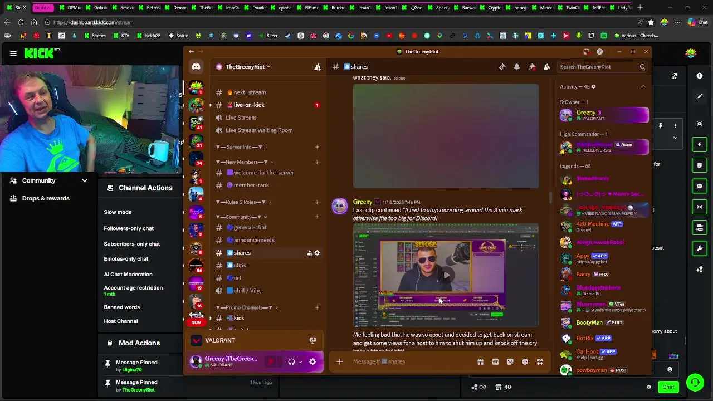Open apps launcher icon in message bar
713x401 pixels.
coord(540,361)
